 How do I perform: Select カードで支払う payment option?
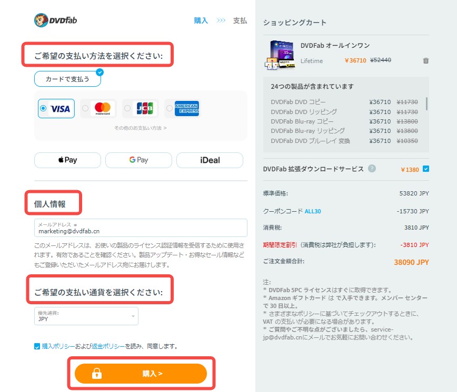pos(67,79)
